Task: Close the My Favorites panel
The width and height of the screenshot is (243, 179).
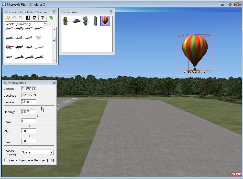Action: click(x=111, y=12)
